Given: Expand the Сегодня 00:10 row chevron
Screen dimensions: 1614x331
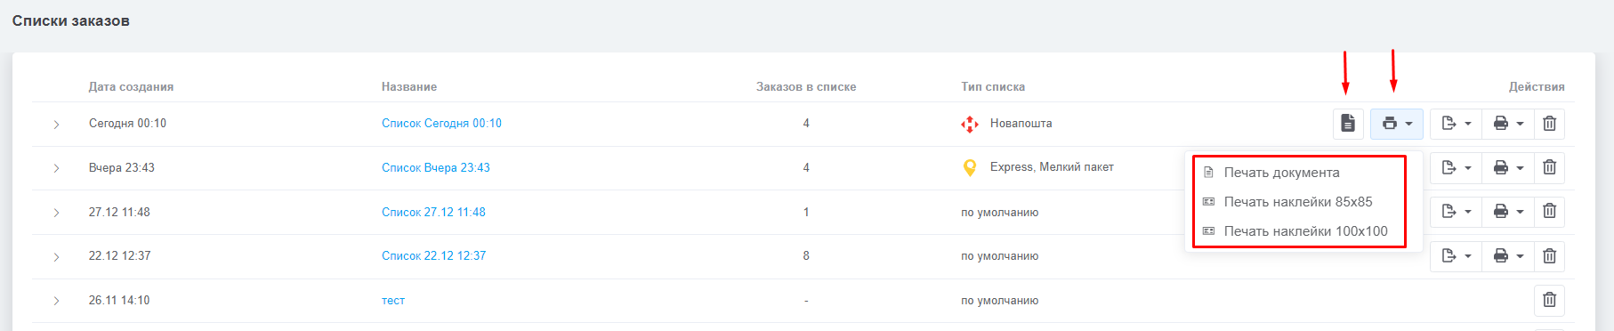Looking at the screenshot, I should [x=56, y=125].
